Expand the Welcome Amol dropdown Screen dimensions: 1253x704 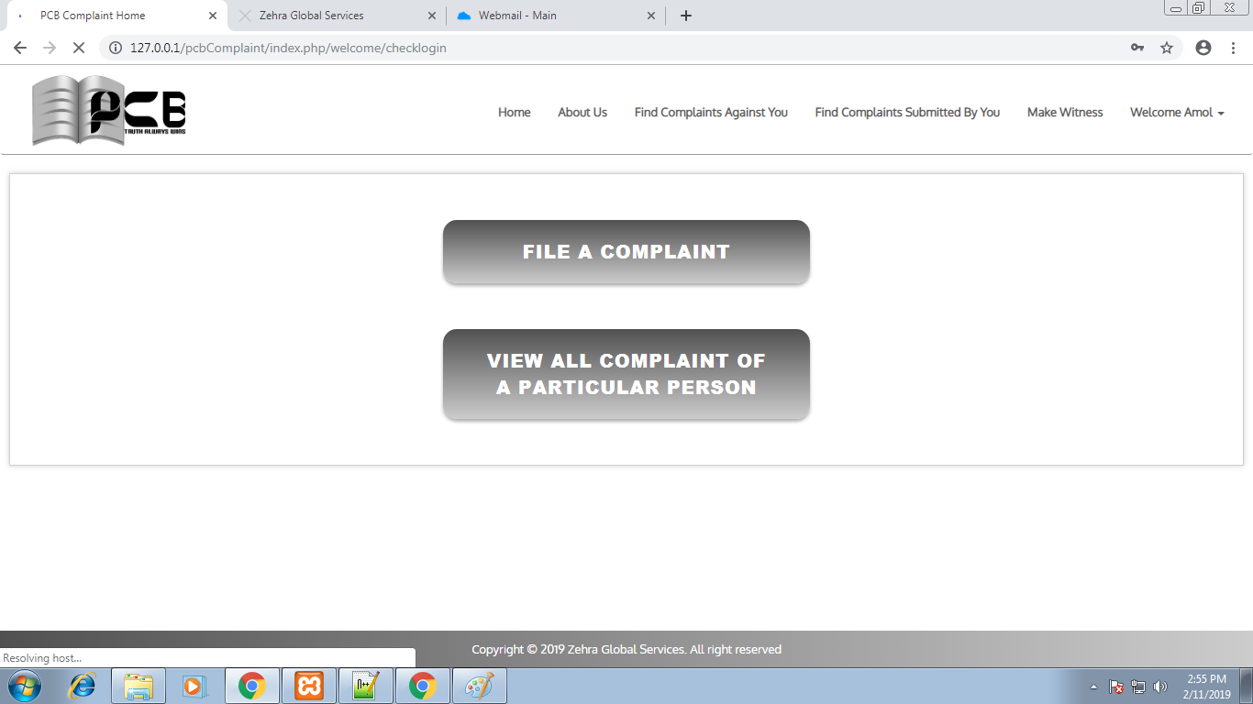point(1177,112)
